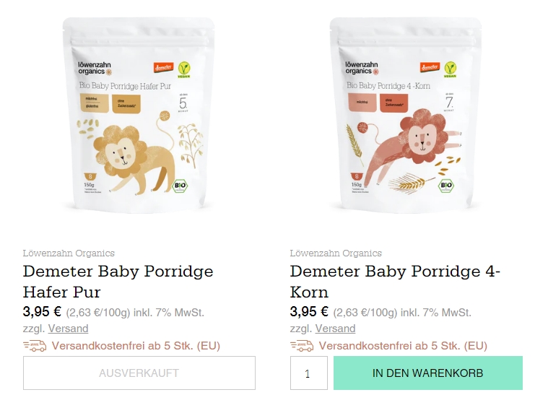Image resolution: width=548 pixels, height=408 pixels.
Task: Click the Versand link under 4-Korn
Action: point(335,329)
